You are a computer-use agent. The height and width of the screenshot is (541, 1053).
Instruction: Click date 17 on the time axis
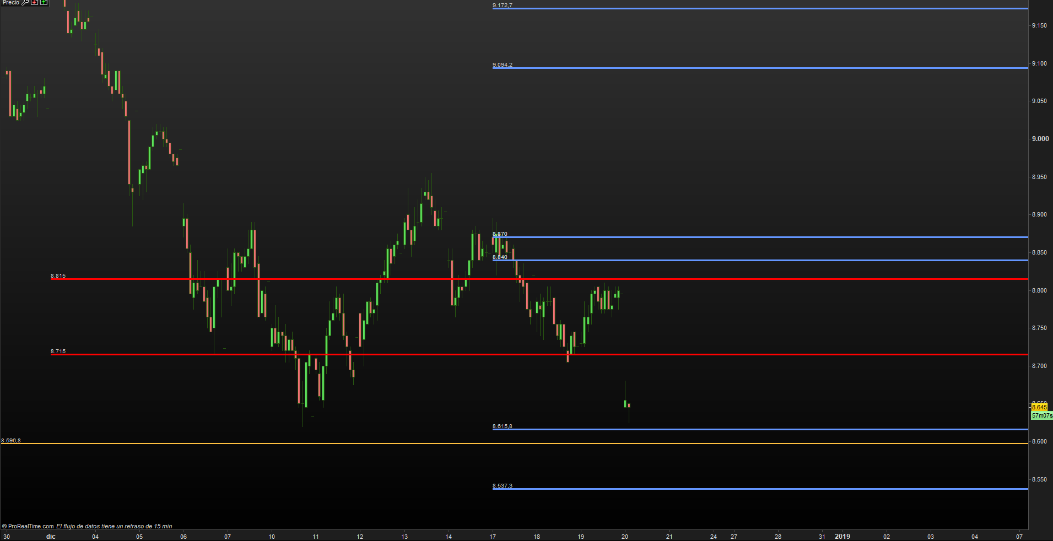[x=493, y=537]
